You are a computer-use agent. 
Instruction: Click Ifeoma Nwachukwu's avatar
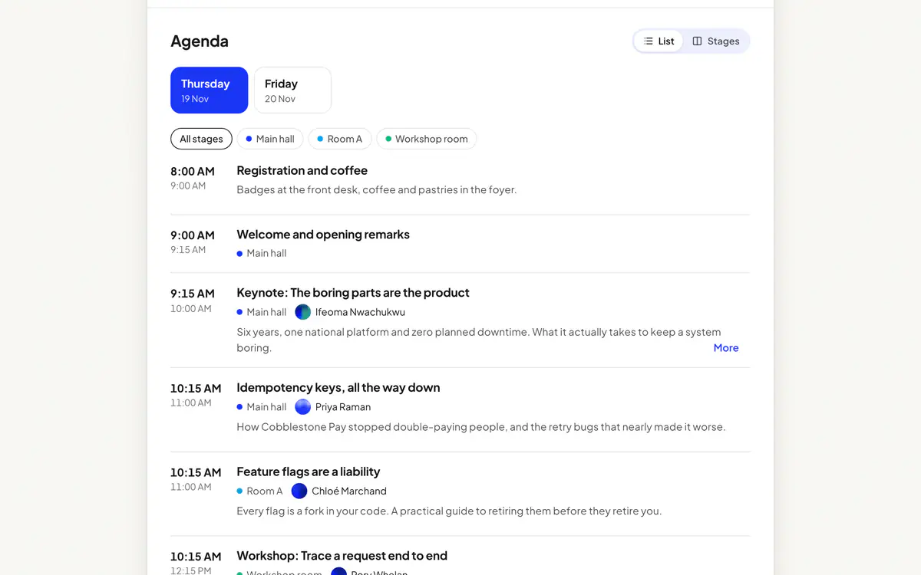[303, 312]
